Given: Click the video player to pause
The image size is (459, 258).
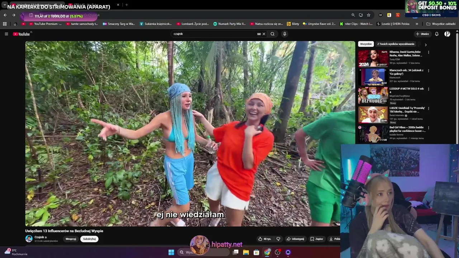Looking at the screenshot, I should (x=190, y=134).
